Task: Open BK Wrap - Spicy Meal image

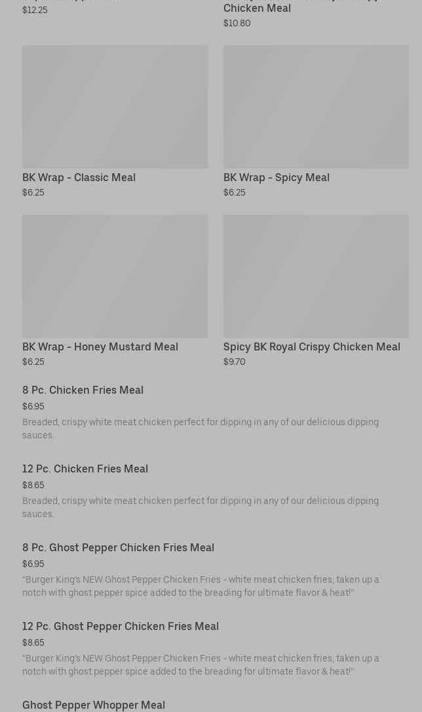Action: tap(316, 106)
